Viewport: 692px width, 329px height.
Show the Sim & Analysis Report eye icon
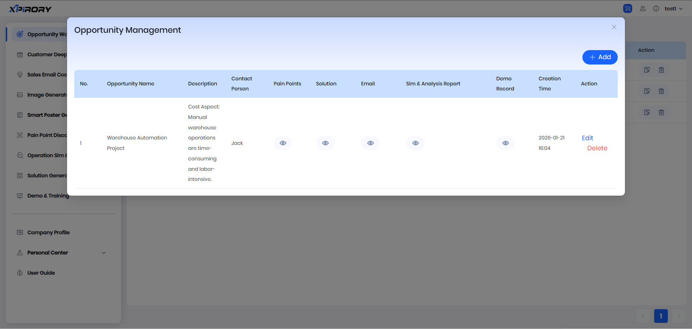[416, 143]
